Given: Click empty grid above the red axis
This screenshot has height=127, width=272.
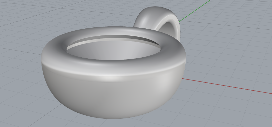Looking at the screenshot, I should [x=226, y=63].
